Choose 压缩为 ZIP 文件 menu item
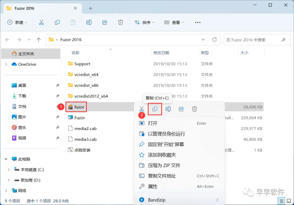This screenshot has height=205, width=294. [179, 165]
